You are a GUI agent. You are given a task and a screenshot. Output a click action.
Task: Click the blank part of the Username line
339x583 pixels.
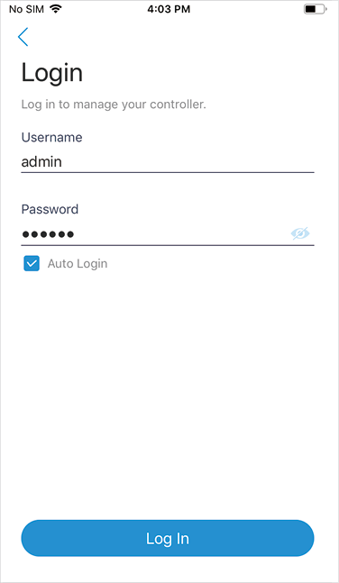coord(188,161)
